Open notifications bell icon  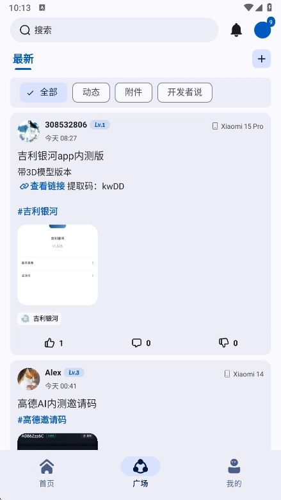tap(236, 30)
